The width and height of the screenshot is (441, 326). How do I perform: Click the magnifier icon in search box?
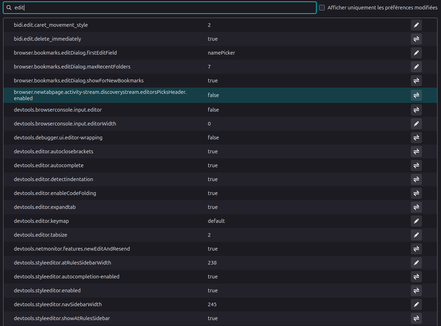pyautogui.click(x=9, y=8)
